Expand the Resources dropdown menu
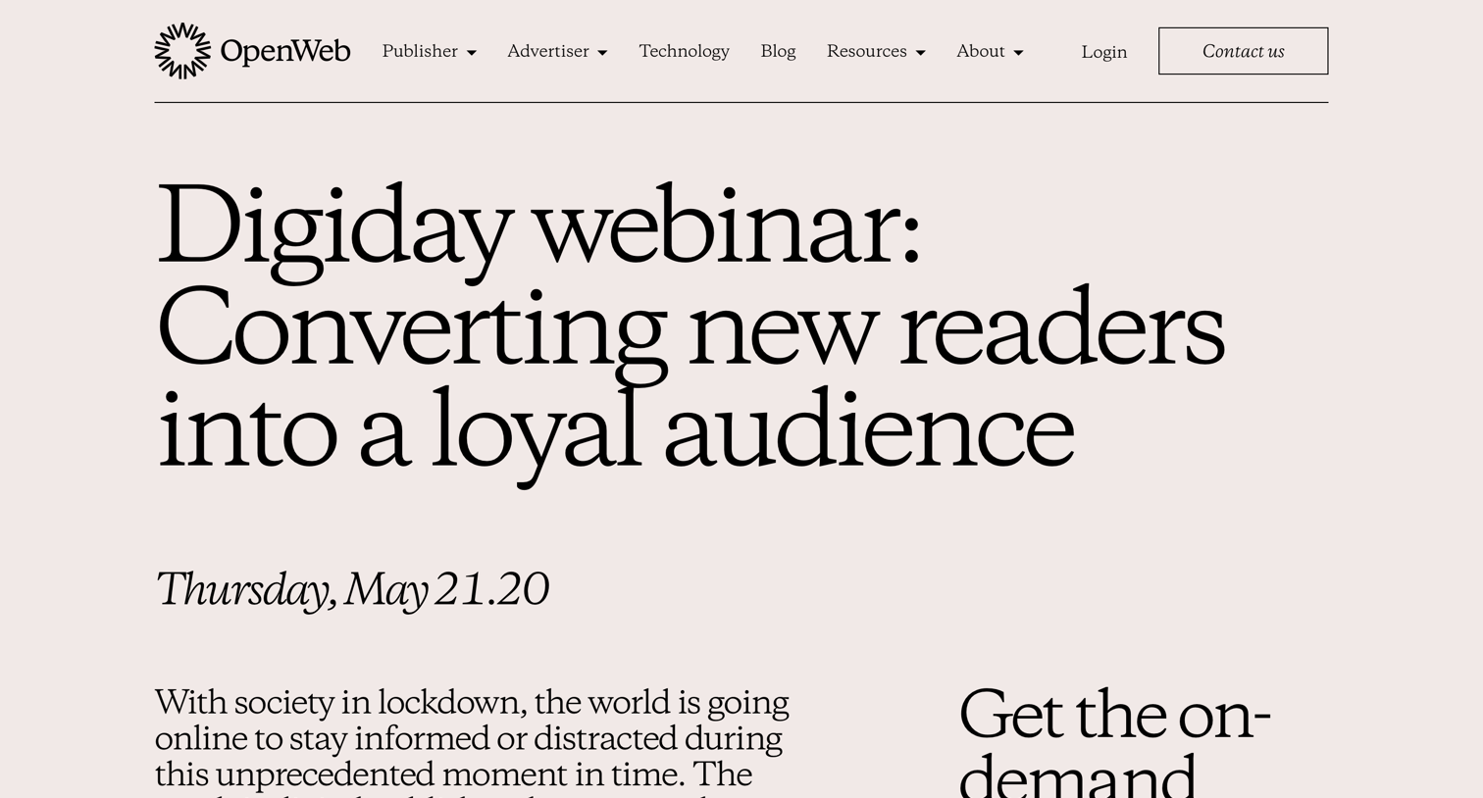Image resolution: width=1483 pixels, height=798 pixels. point(876,51)
